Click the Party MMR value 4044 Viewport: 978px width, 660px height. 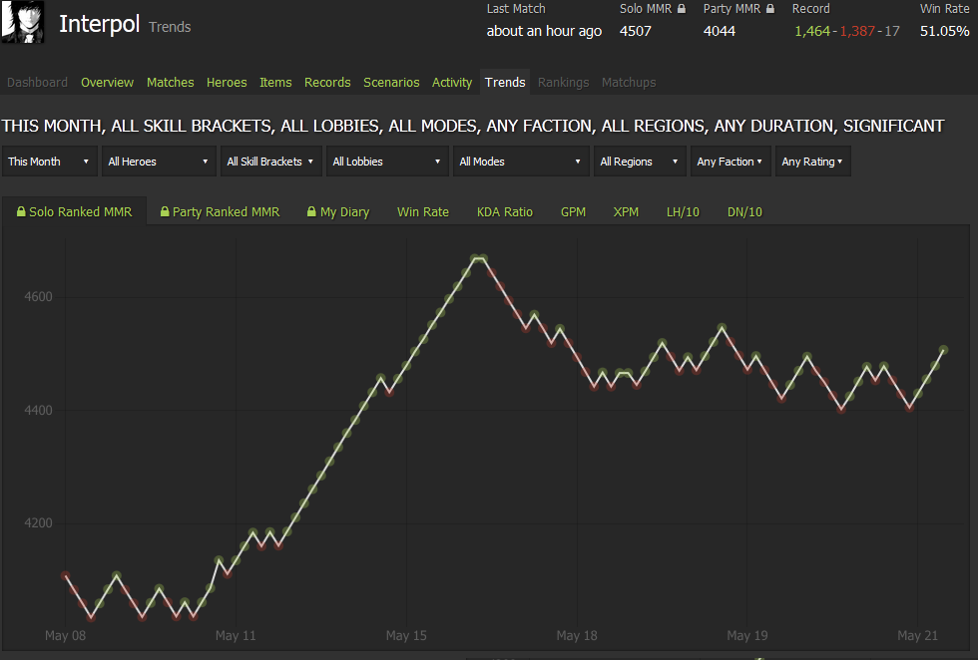[720, 31]
